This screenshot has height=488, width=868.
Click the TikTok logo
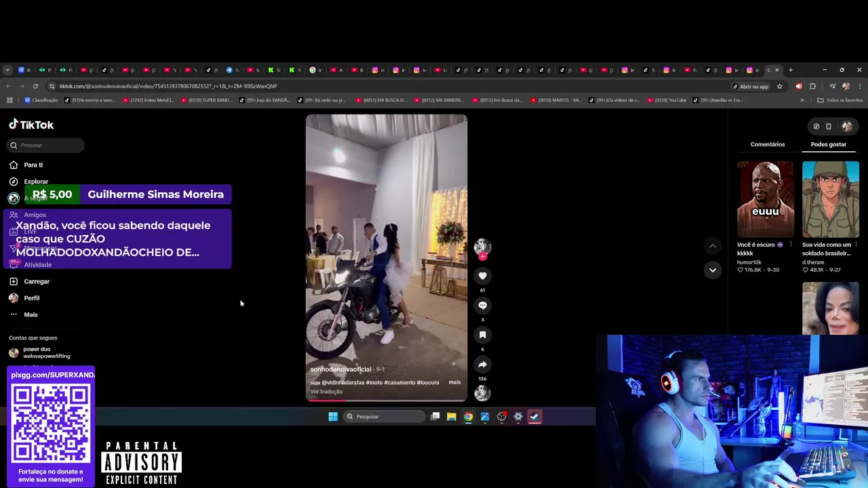click(x=31, y=125)
